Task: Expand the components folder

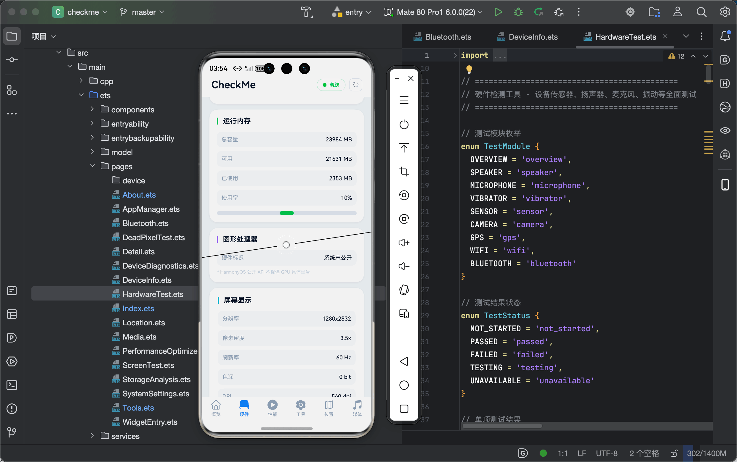Action: (x=92, y=109)
